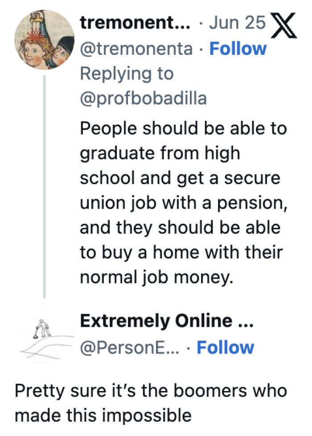This screenshot has width=312, height=436.
Task: View the Jun 25 timestamp link
Action: (237, 21)
